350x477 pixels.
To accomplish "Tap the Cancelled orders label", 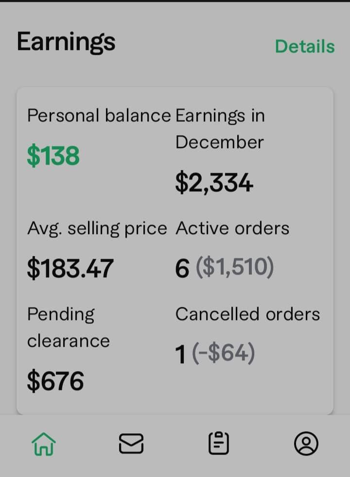I will point(247,314).
